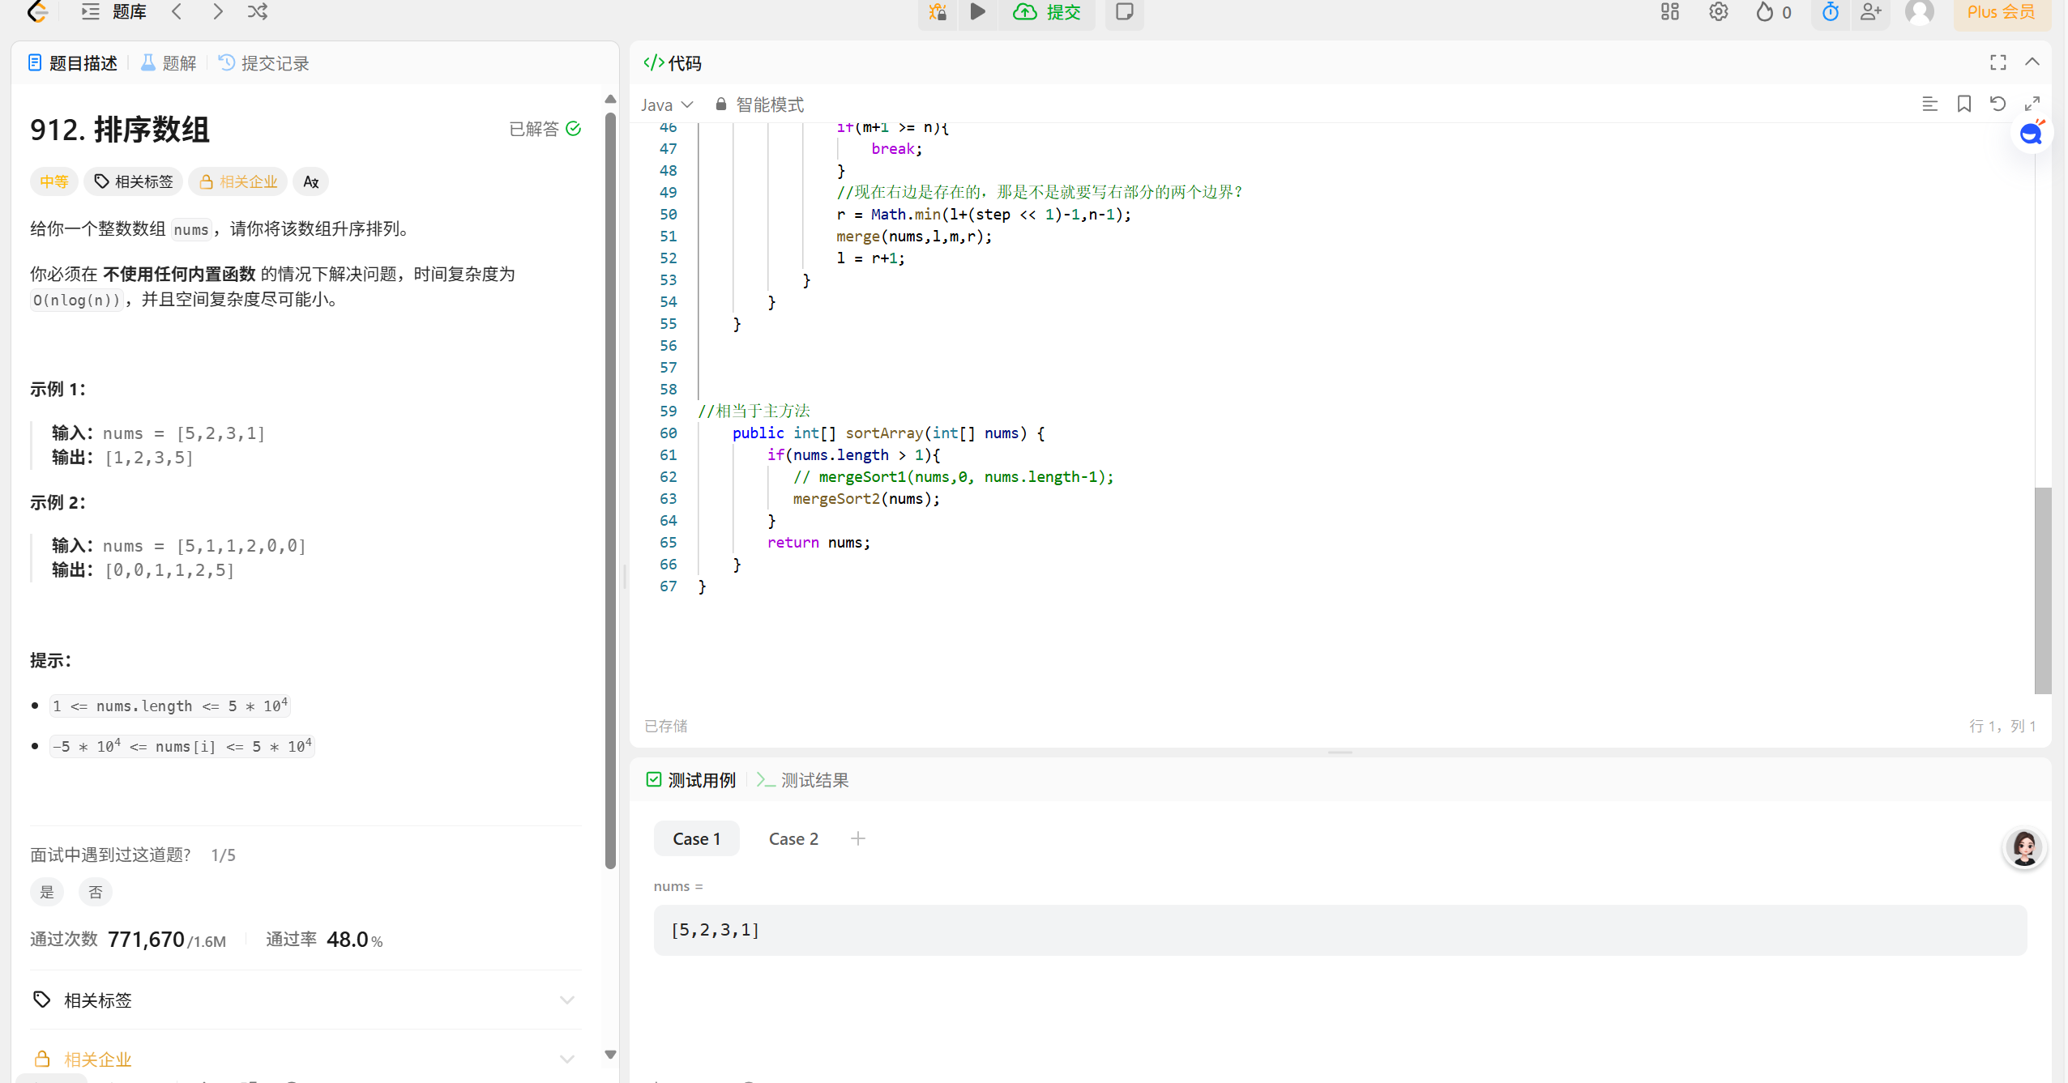The width and height of the screenshot is (2068, 1083).
Task: Open the notes sticky icon
Action: 1124,11
